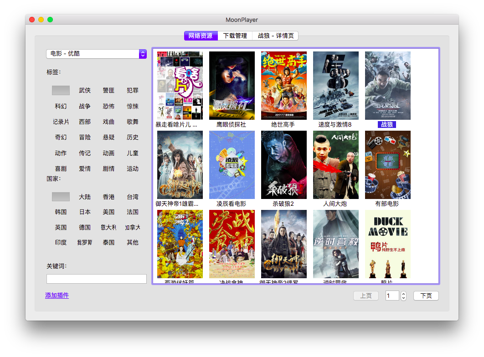Select the DUCK MOVIE 鸭片 poster
This screenshot has width=484, height=357.
click(x=388, y=244)
